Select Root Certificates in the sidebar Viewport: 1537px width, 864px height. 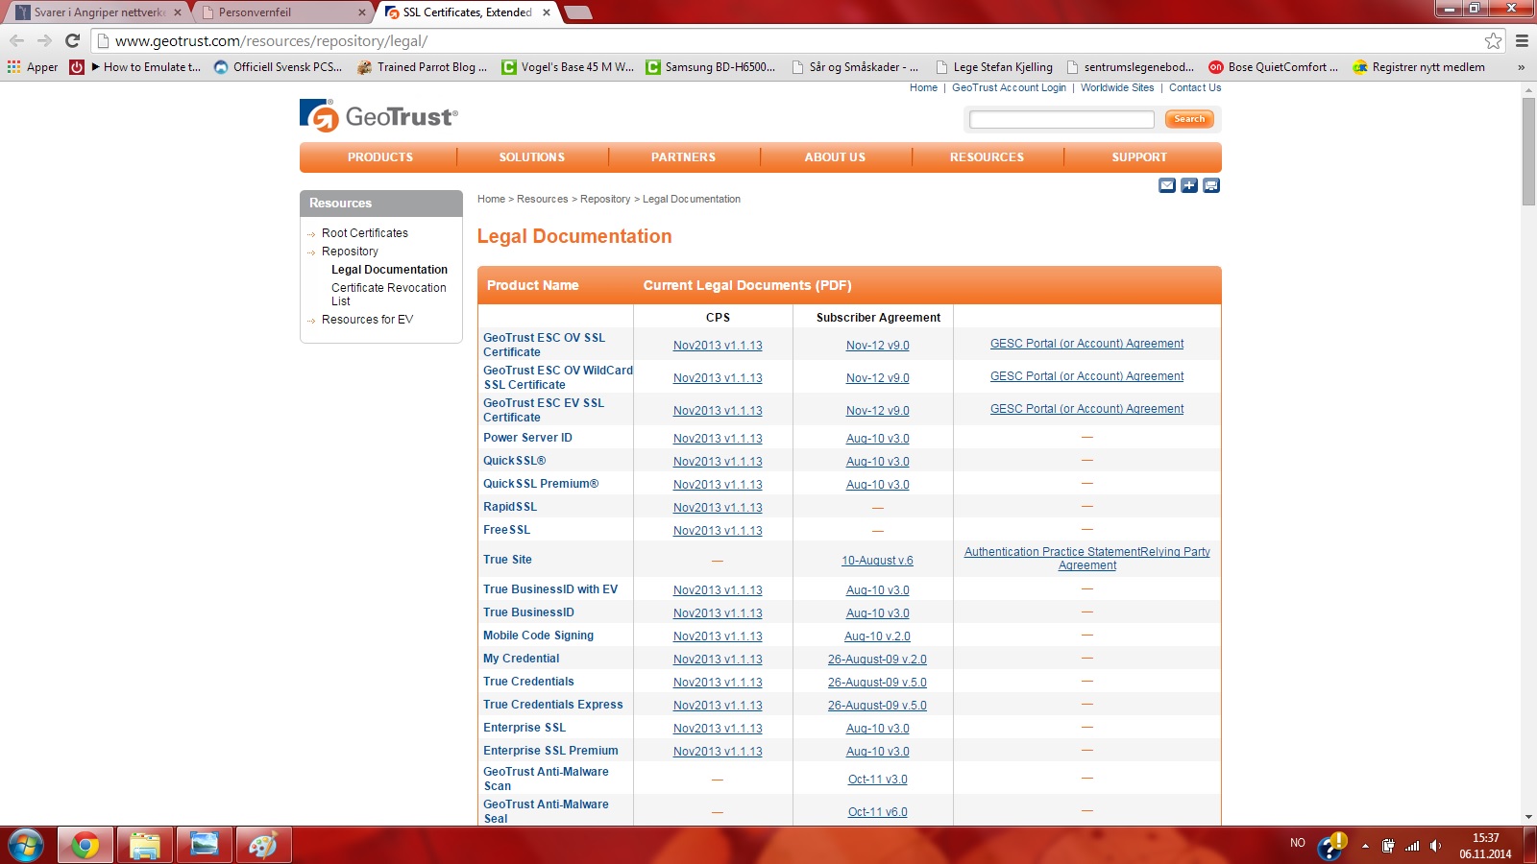(365, 233)
